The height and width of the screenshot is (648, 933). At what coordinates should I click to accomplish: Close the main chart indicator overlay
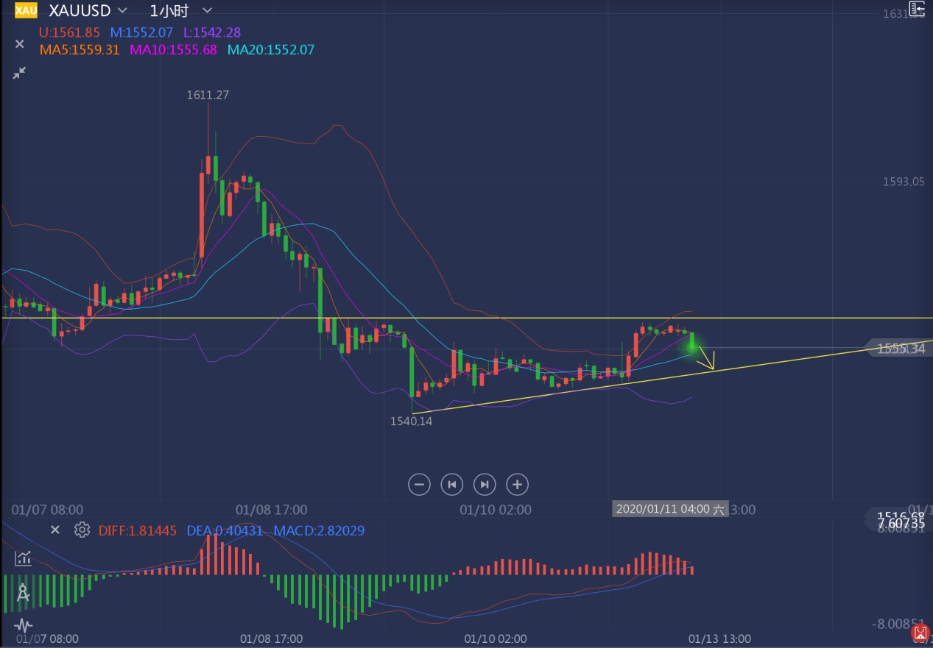click(x=20, y=44)
